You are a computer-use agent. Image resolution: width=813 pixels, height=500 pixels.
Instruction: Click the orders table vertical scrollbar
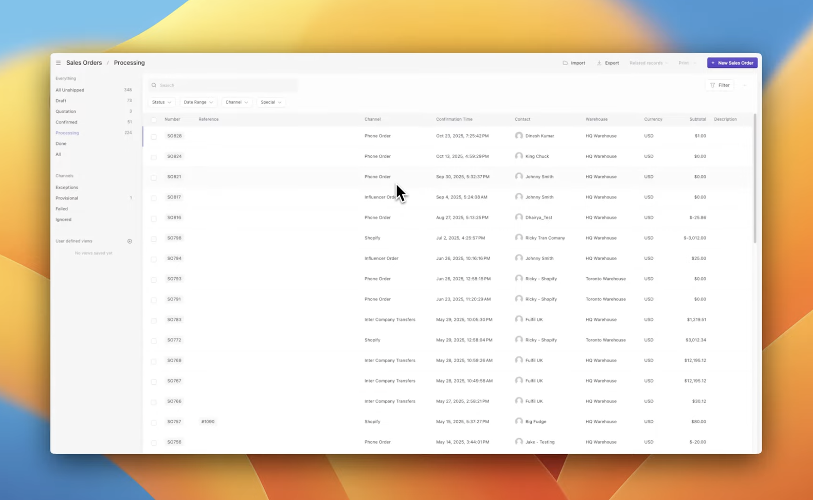[755, 178]
